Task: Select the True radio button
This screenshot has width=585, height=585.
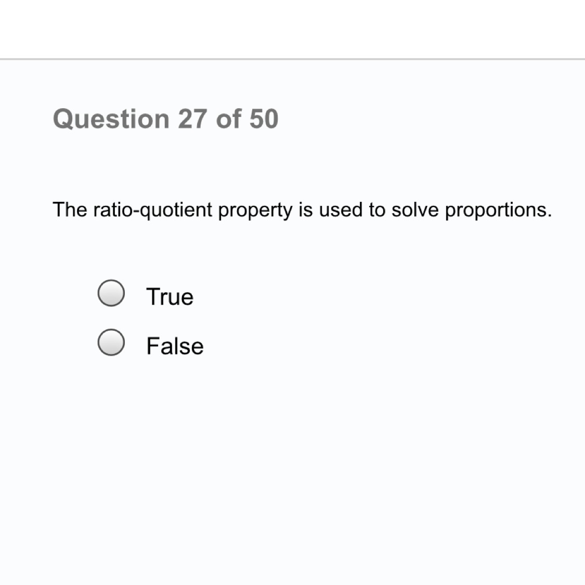Action: (x=111, y=293)
